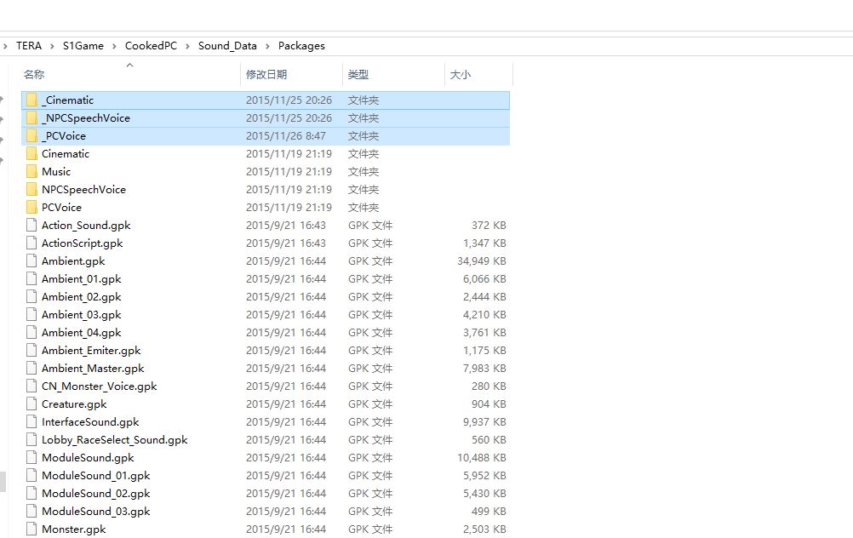Click the GPK 文件 type of Monster.gpk

(x=370, y=529)
